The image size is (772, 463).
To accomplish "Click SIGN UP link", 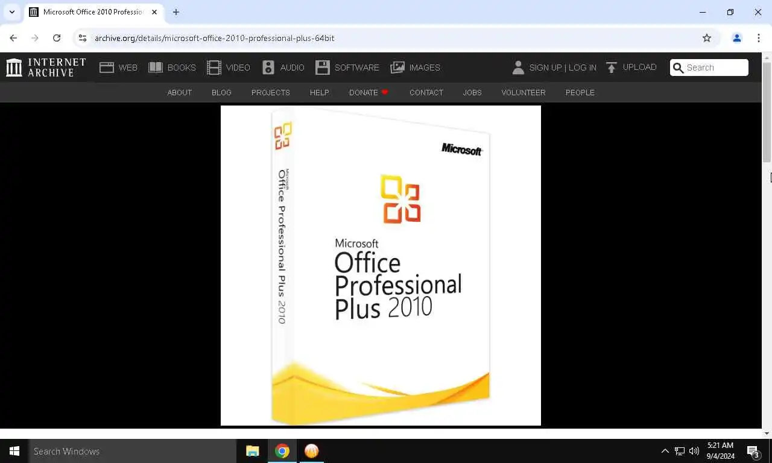I will (x=545, y=68).
